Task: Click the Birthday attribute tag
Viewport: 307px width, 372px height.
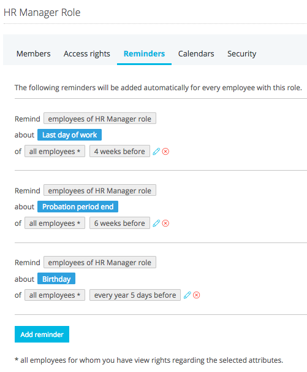Action: point(56,279)
